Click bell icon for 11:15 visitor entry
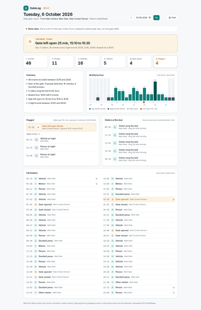 pos(115,135)
